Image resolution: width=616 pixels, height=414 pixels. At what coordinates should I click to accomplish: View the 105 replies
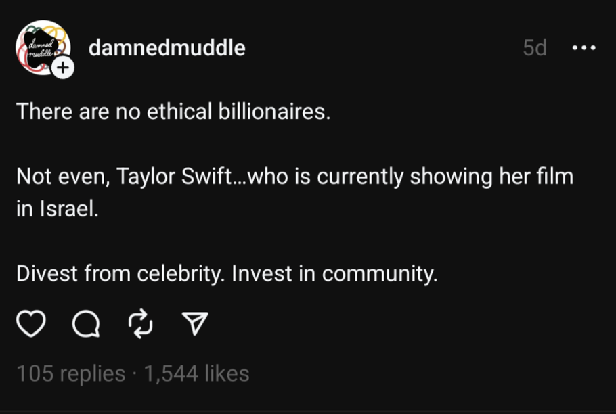point(70,373)
